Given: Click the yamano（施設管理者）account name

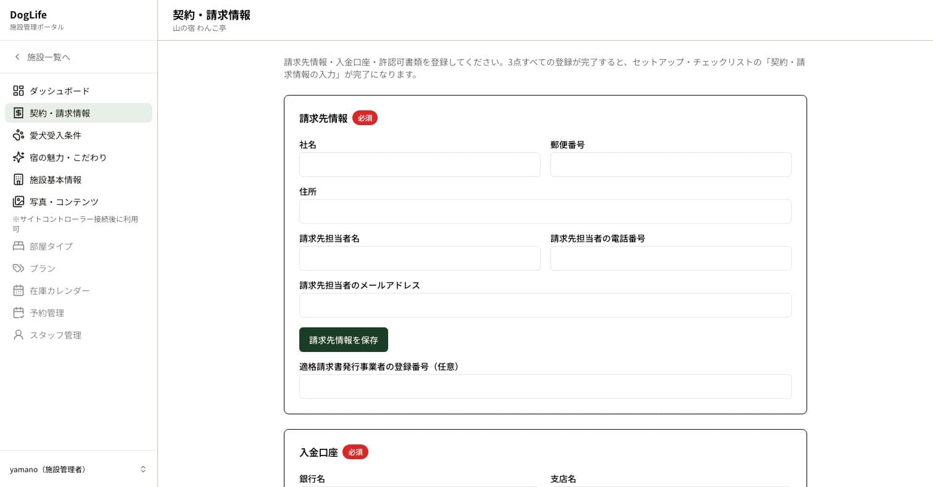Looking at the screenshot, I should [x=48, y=470].
